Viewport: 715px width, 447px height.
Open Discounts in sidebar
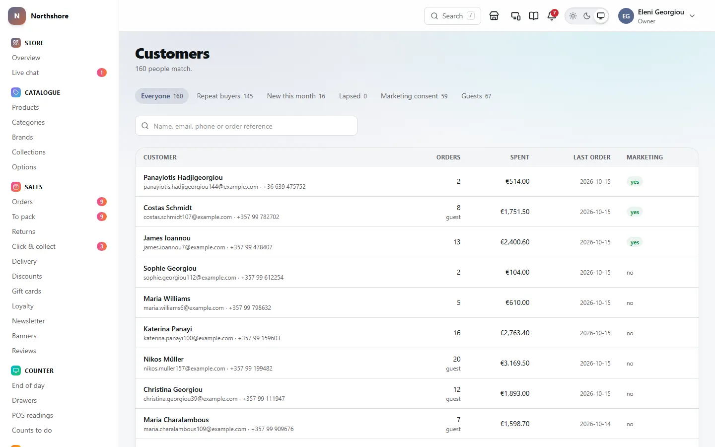point(59,276)
